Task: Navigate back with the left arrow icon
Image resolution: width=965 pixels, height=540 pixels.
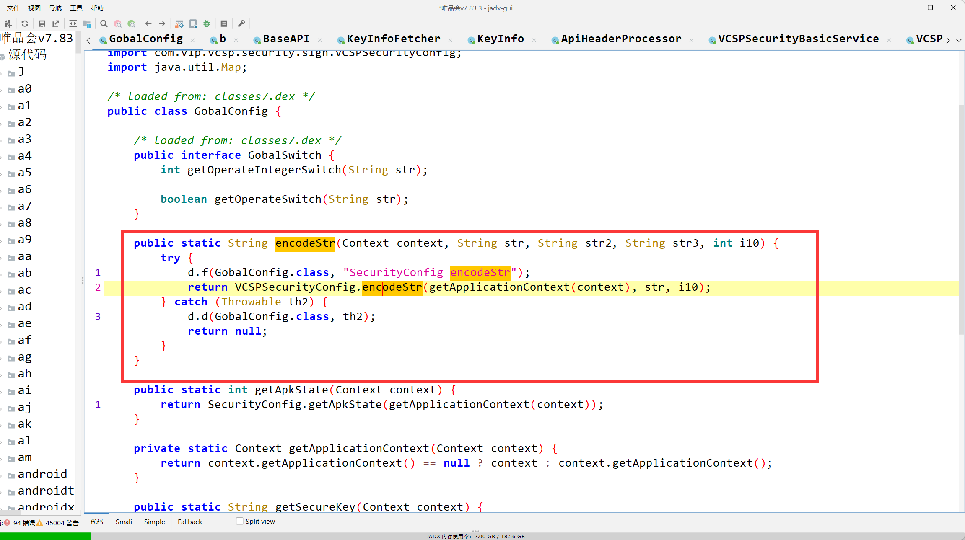Action: [x=148, y=24]
